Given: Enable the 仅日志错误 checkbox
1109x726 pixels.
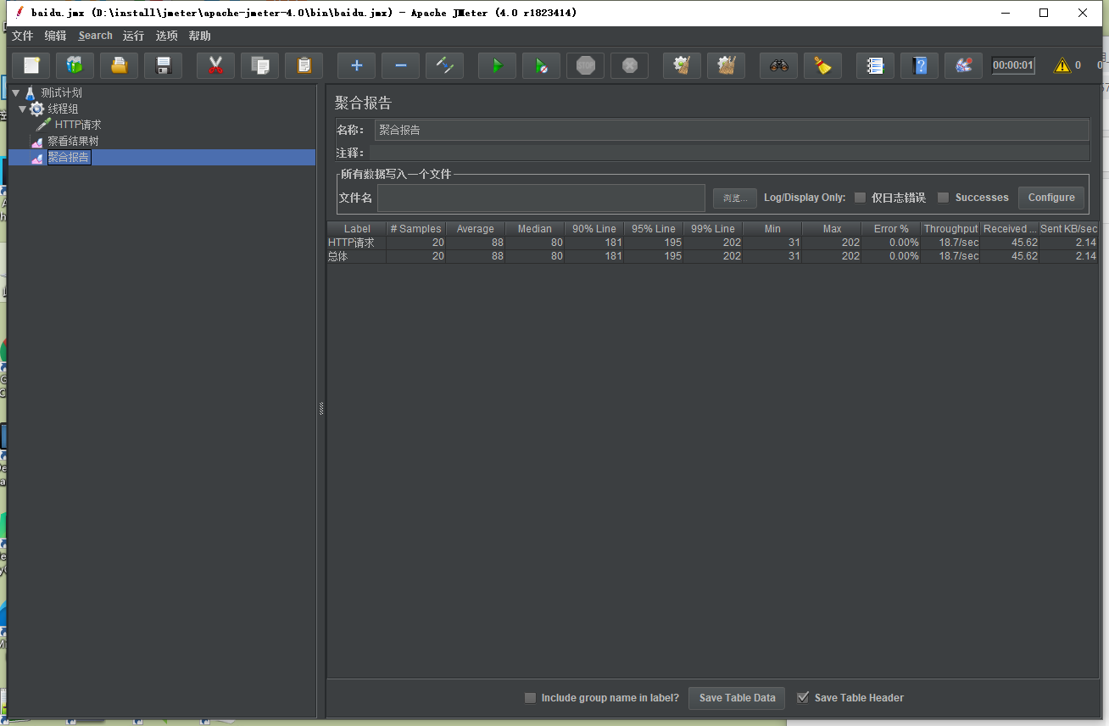Looking at the screenshot, I should pos(860,198).
